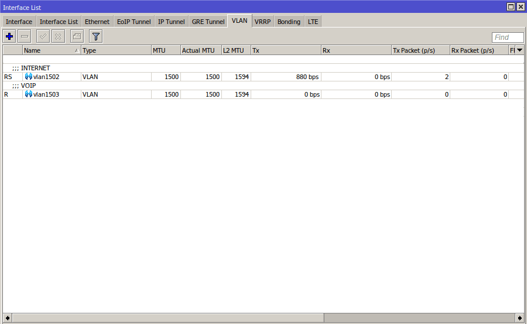This screenshot has width=527, height=324.
Task: Open the VRRP tab
Action: pyautogui.click(x=262, y=22)
